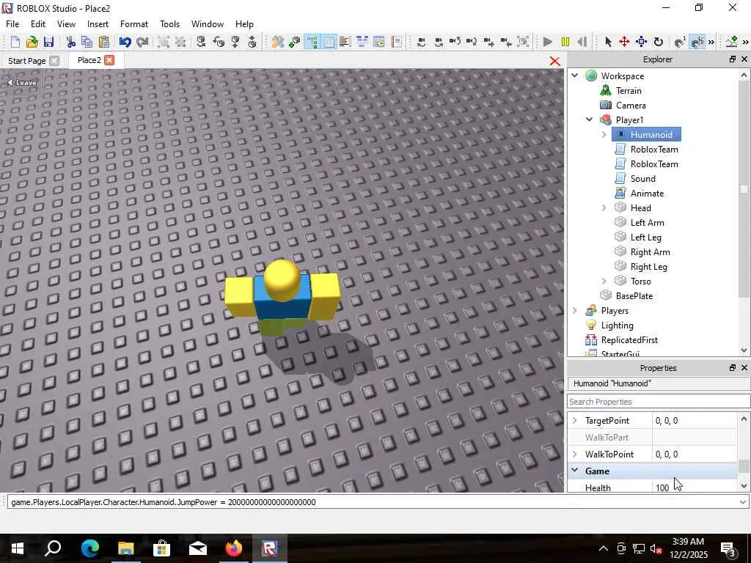Expand the Humanoid node arrow
751x563 pixels.
tap(604, 135)
